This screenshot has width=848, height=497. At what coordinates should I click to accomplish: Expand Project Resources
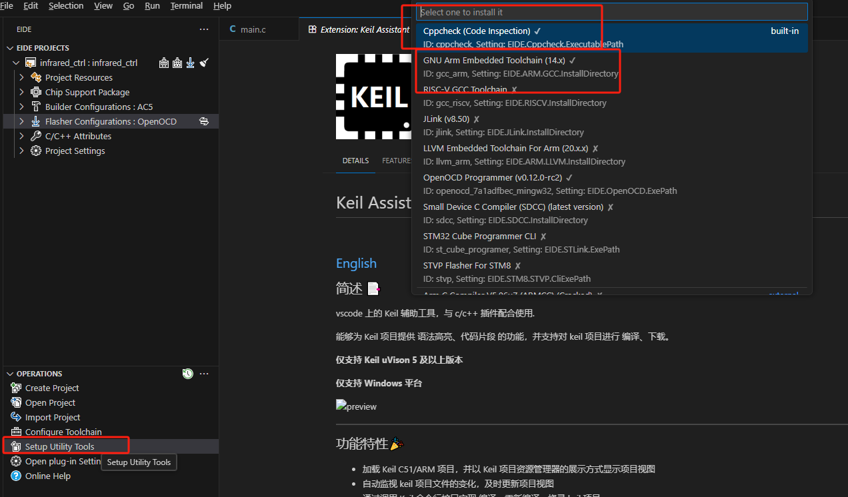click(20, 77)
